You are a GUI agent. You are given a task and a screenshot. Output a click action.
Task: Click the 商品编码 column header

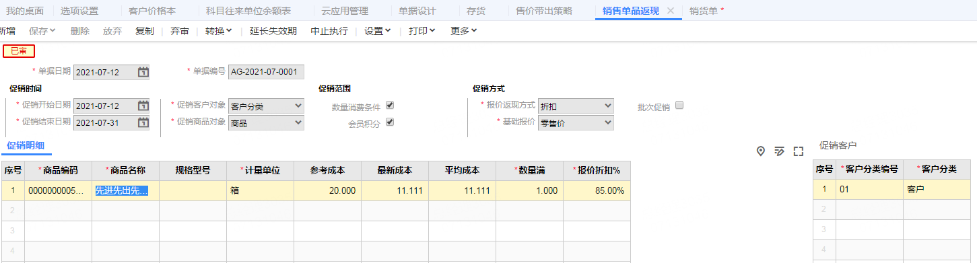(59, 170)
